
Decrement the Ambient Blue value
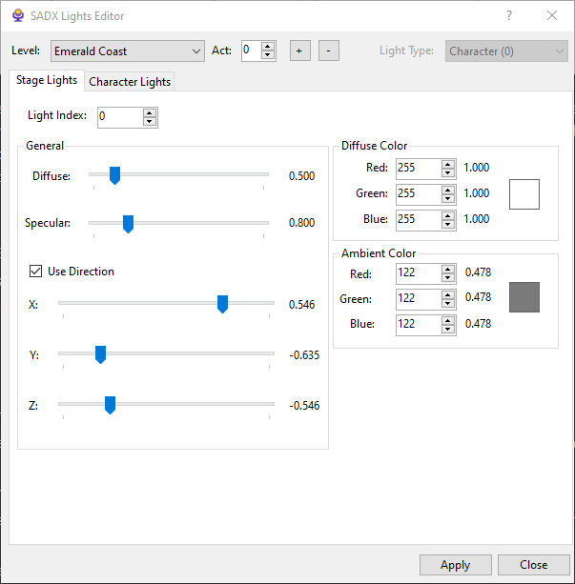448,329
